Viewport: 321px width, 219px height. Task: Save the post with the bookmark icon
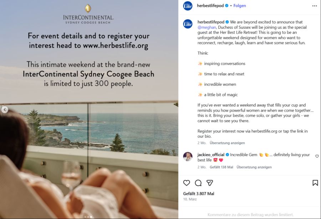pos(315,183)
